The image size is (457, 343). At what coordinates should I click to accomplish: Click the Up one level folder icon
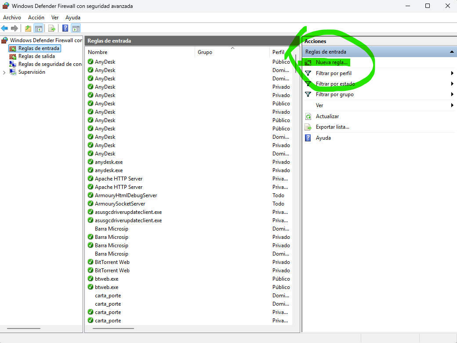(28, 28)
